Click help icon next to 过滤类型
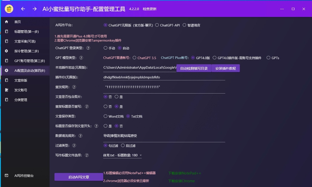This screenshot has height=187, width=312. [x=74, y=145]
